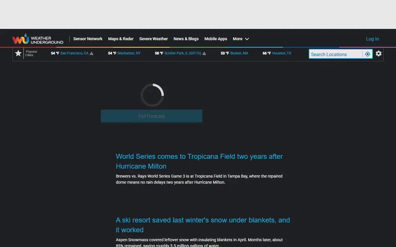The image size is (396, 247).
Task: Open Boston, MA weather
Action: pos(239,53)
